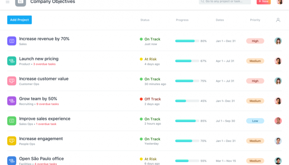Click the blue São Paulo office icon

[12, 160]
